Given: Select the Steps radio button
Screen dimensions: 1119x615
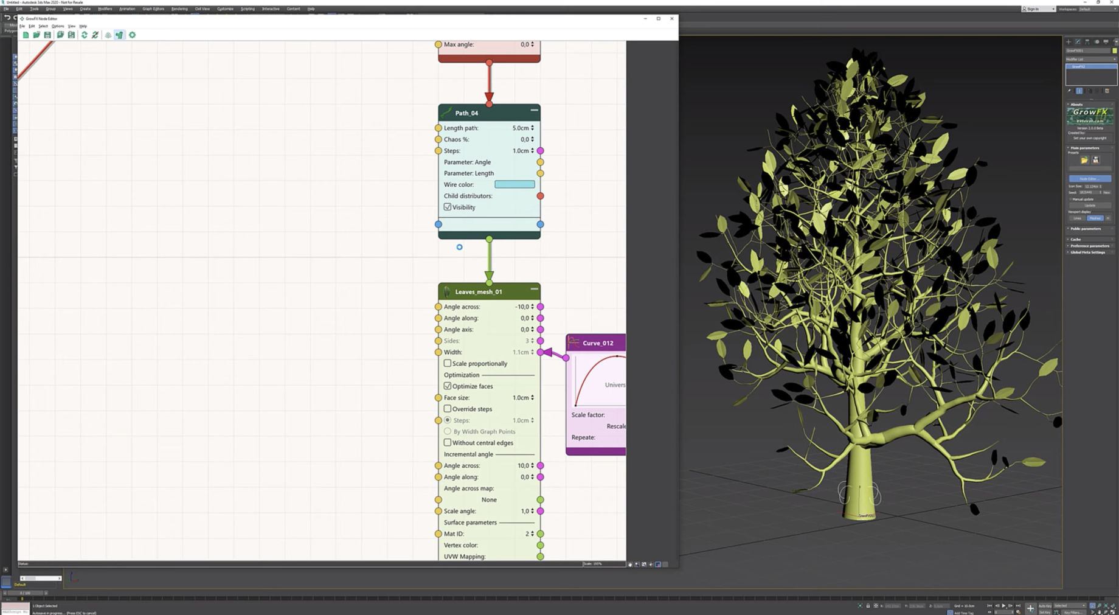Looking at the screenshot, I should (x=448, y=420).
